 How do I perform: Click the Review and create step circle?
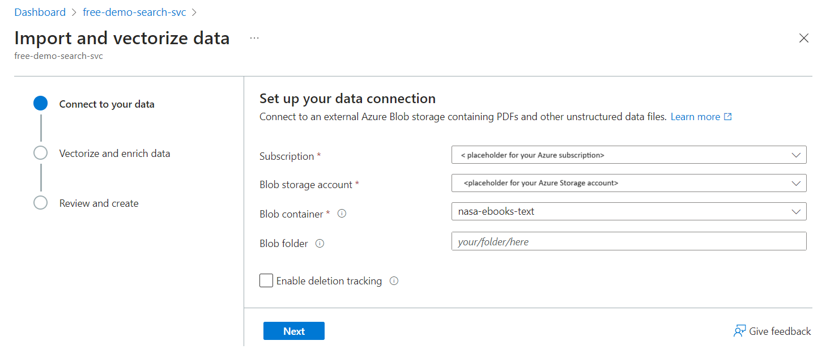pyautogui.click(x=40, y=203)
